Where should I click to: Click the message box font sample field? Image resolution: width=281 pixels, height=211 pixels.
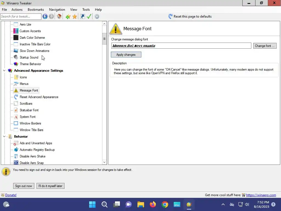coord(181,46)
